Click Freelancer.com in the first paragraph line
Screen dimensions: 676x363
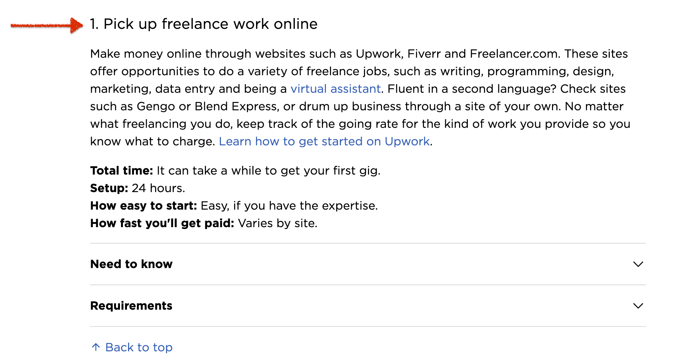click(x=515, y=54)
